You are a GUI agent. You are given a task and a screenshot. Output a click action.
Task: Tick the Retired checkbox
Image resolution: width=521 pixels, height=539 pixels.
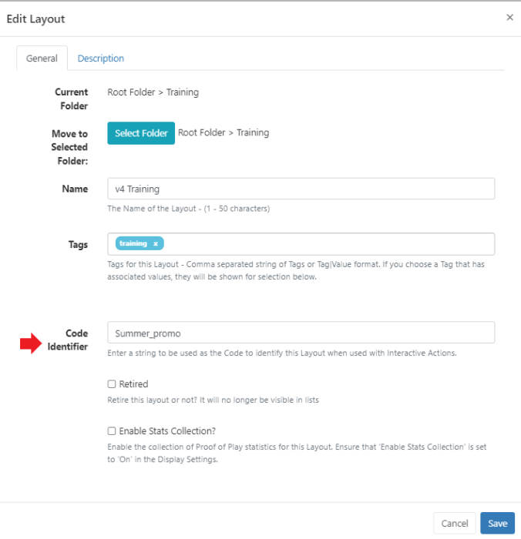(x=112, y=384)
